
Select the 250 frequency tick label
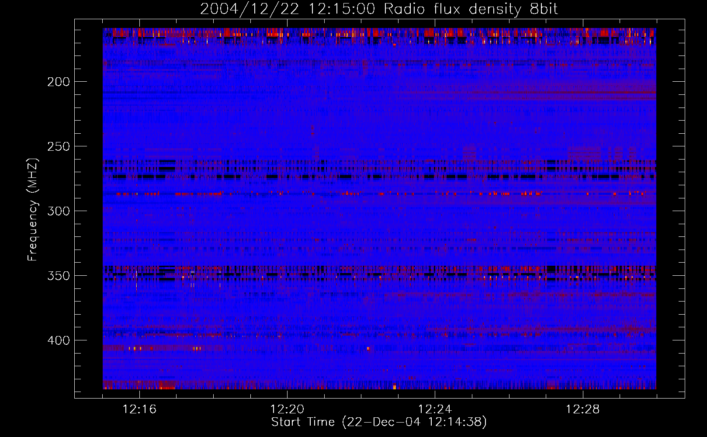[x=59, y=146]
